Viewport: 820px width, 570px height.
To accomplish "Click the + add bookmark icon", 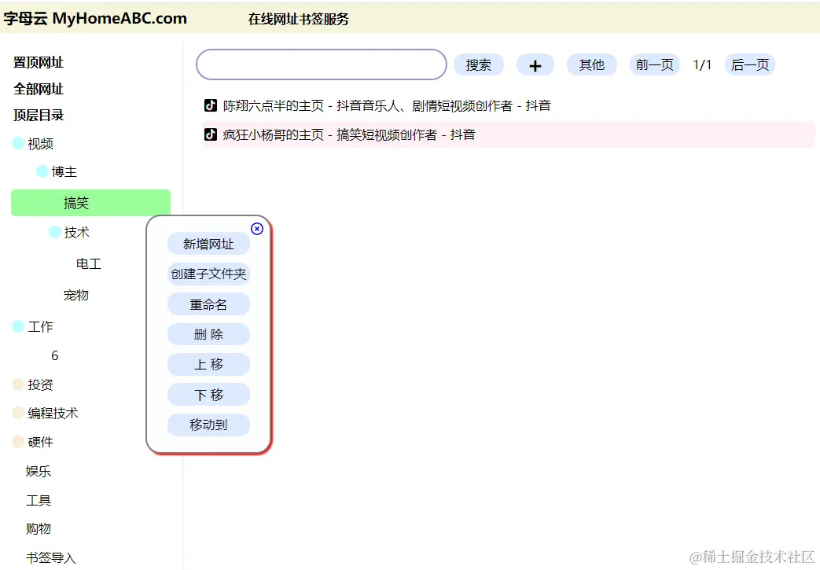I will pyautogui.click(x=535, y=64).
